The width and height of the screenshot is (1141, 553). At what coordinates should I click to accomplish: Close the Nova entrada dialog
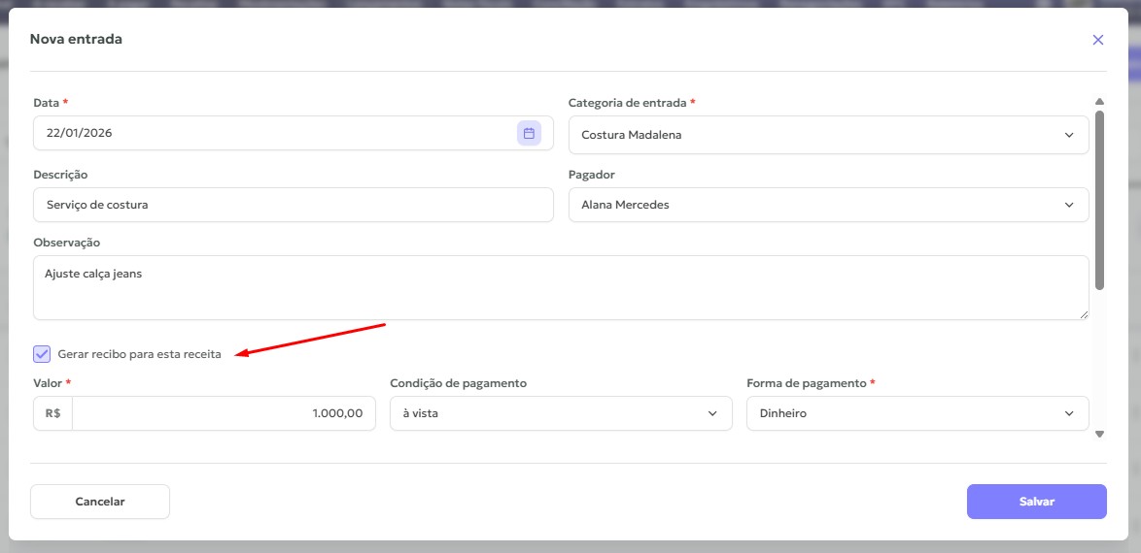click(x=1097, y=40)
